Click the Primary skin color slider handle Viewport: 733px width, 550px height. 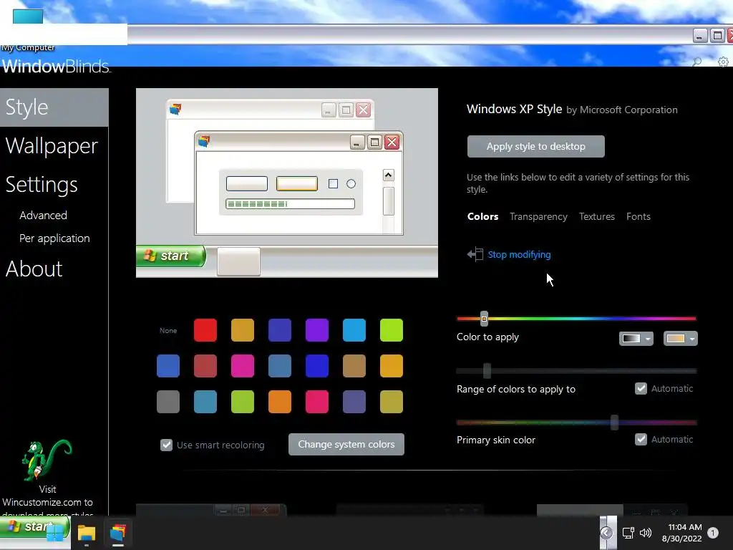614,423
